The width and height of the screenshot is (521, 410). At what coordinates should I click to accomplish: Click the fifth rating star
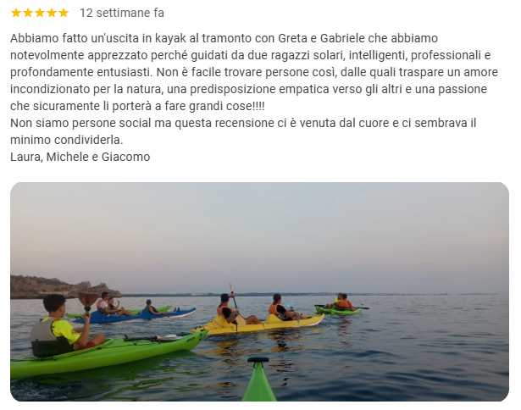point(64,13)
